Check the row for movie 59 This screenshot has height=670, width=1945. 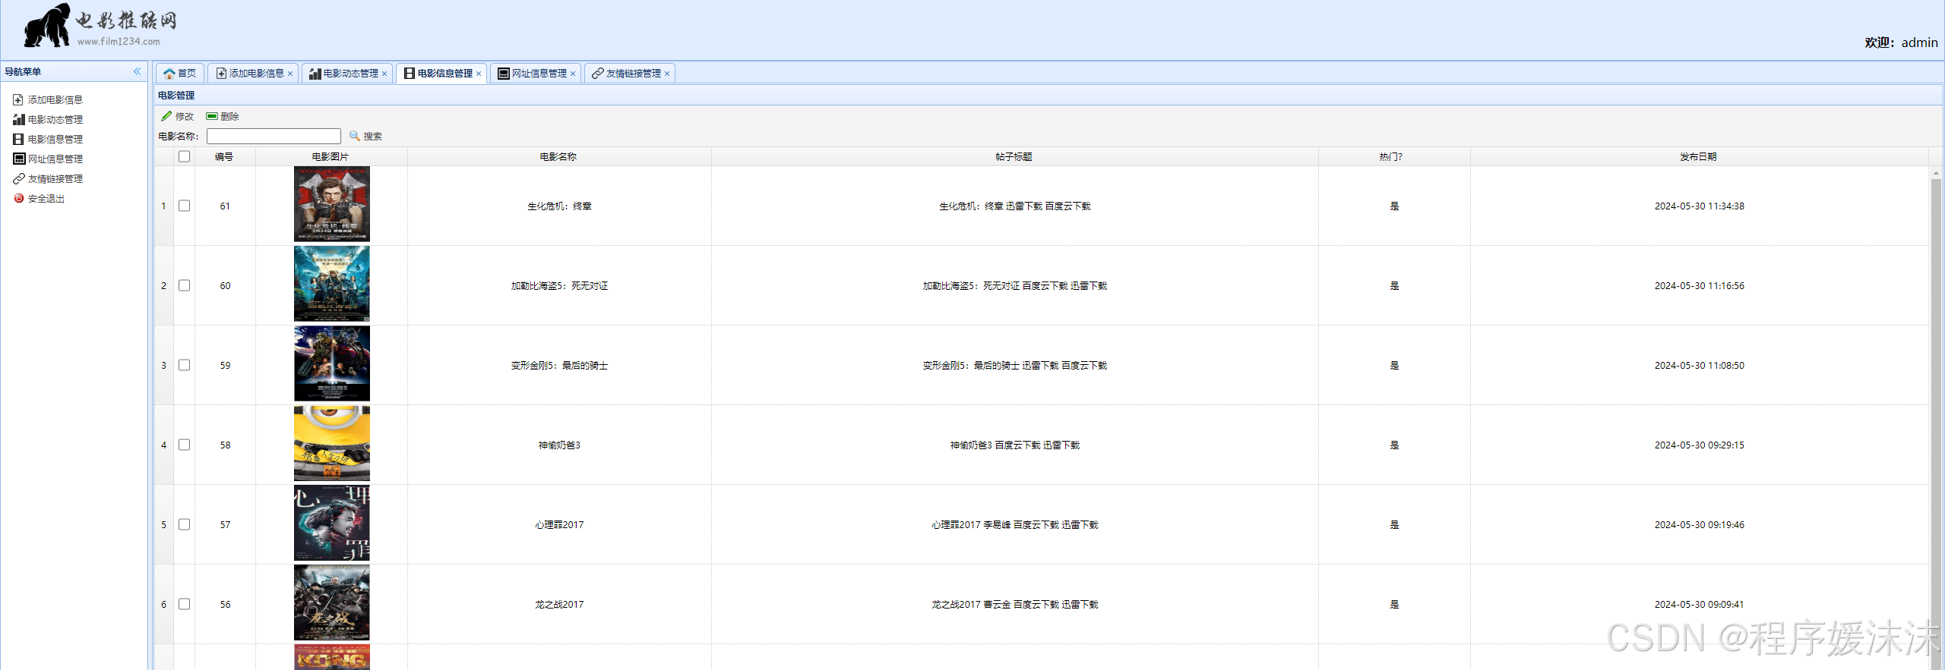coord(184,365)
